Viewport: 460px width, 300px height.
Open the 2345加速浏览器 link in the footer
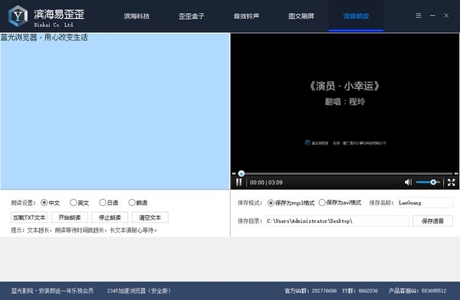pos(139,291)
